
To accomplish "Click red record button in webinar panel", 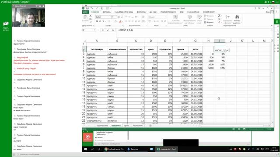I will pos(87,137).
